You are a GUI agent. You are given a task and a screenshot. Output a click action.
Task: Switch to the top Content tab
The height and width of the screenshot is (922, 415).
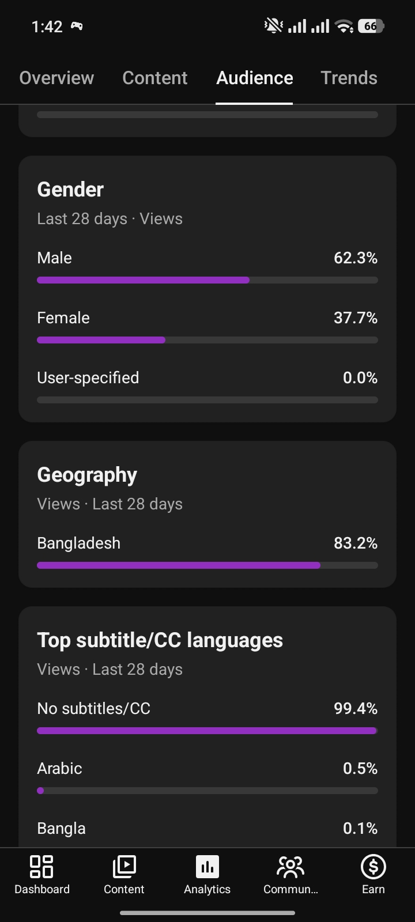click(155, 78)
